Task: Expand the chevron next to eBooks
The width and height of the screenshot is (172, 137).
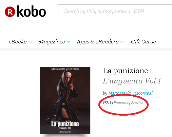Action: point(30,42)
